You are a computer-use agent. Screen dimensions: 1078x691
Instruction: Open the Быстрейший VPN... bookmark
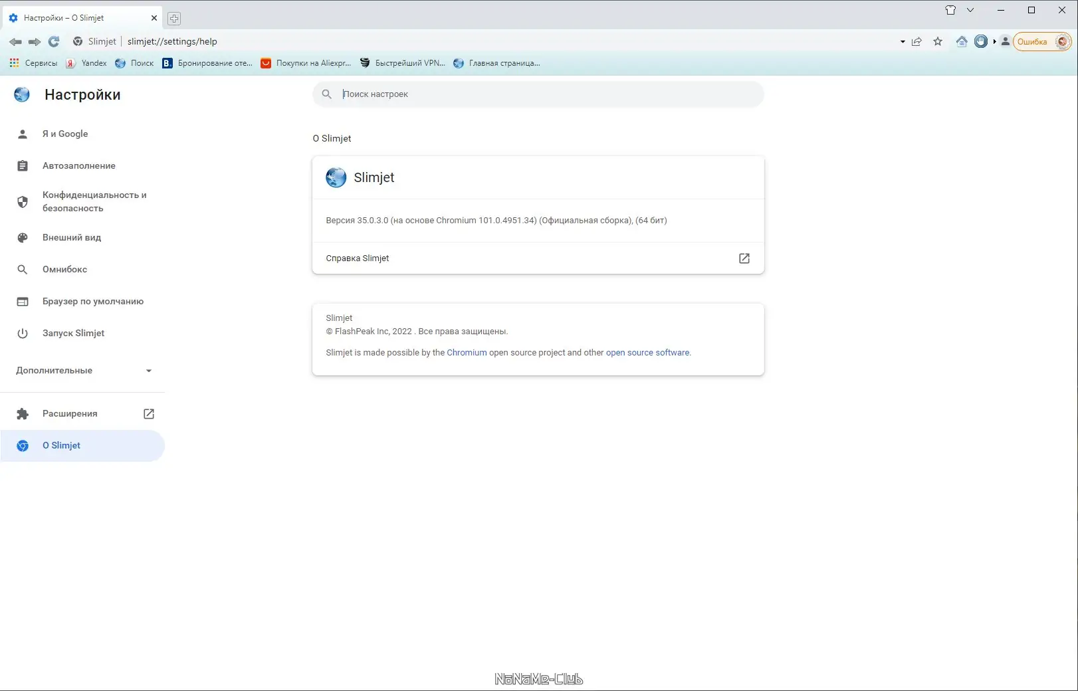(x=402, y=63)
